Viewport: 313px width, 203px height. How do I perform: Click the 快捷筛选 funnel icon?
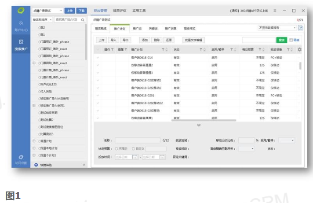[36, 165]
